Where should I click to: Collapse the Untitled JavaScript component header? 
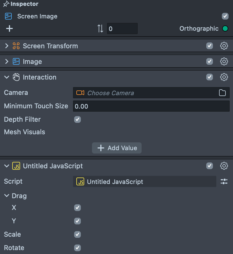[7, 166]
